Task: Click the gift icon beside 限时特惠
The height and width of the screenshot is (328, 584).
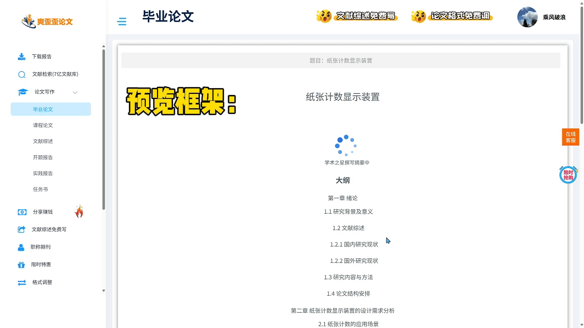Action: coord(21,265)
